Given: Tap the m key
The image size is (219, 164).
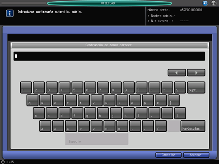Looking at the screenshot, I should [122, 126].
